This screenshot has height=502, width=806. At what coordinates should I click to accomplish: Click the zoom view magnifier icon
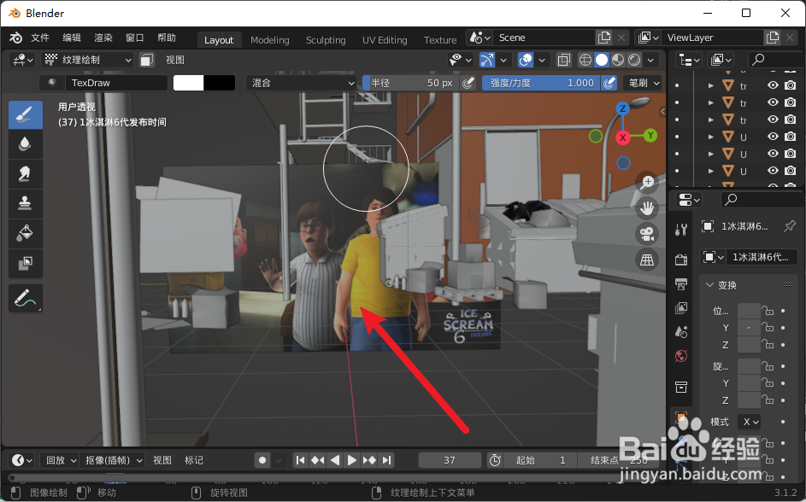(x=647, y=182)
